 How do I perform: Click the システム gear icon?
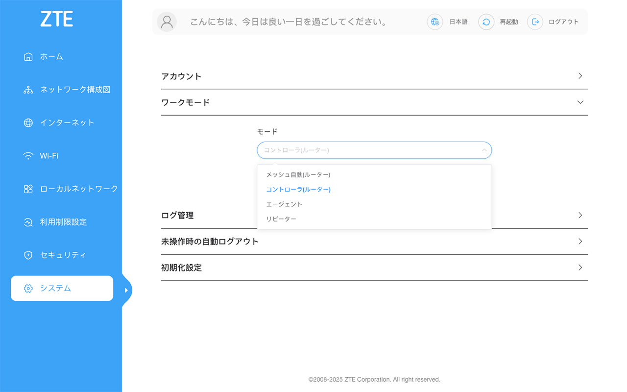click(28, 288)
